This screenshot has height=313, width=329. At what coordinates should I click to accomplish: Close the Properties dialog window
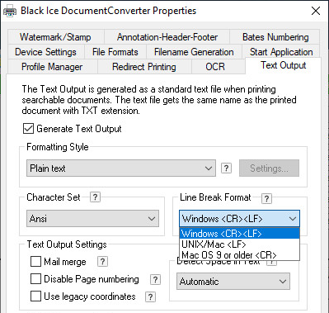pyautogui.click(x=316, y=11)
